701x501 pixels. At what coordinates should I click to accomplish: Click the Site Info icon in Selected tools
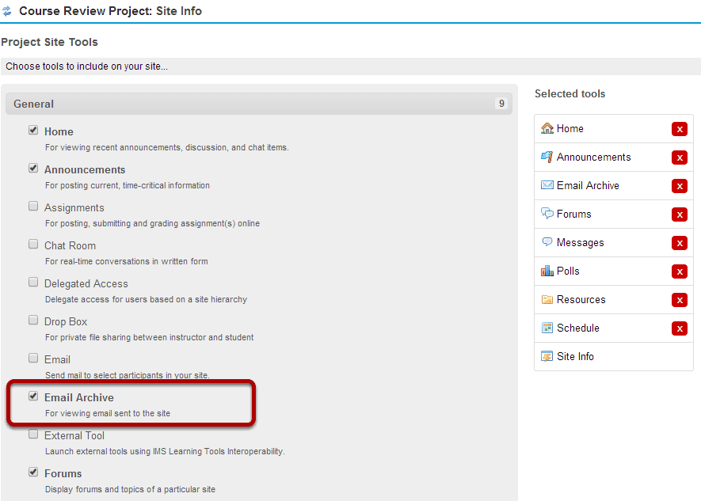pos(547,356)
